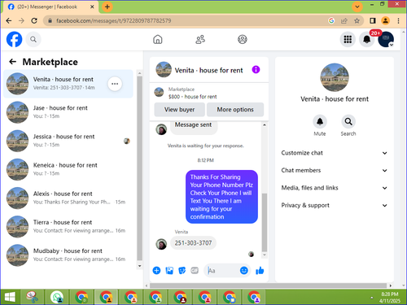Open Tierra house for rent chat
This screenshot has height=305, width=407.
click(68, 226)
